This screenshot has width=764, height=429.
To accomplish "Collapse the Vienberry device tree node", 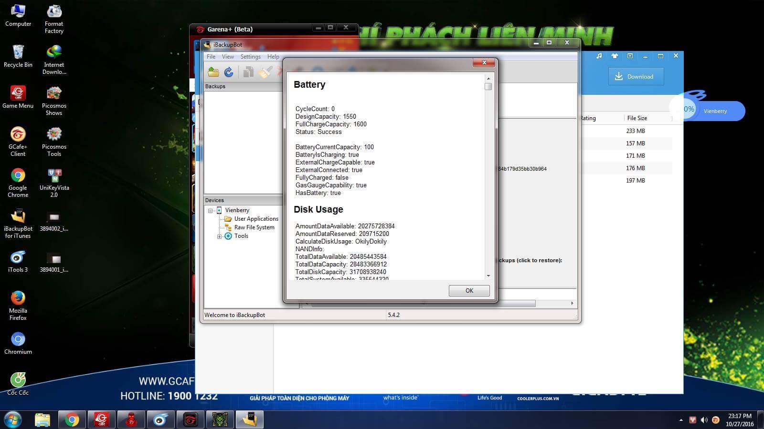I will (210, 211).
